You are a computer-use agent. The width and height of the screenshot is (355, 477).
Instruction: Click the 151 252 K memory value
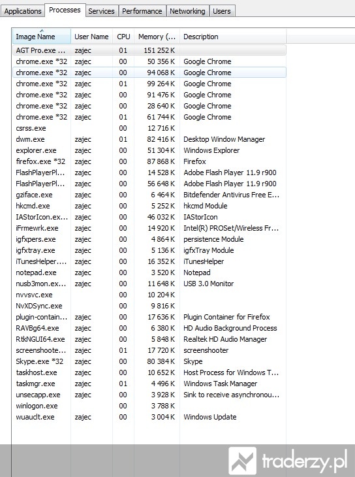click(159, 50)
